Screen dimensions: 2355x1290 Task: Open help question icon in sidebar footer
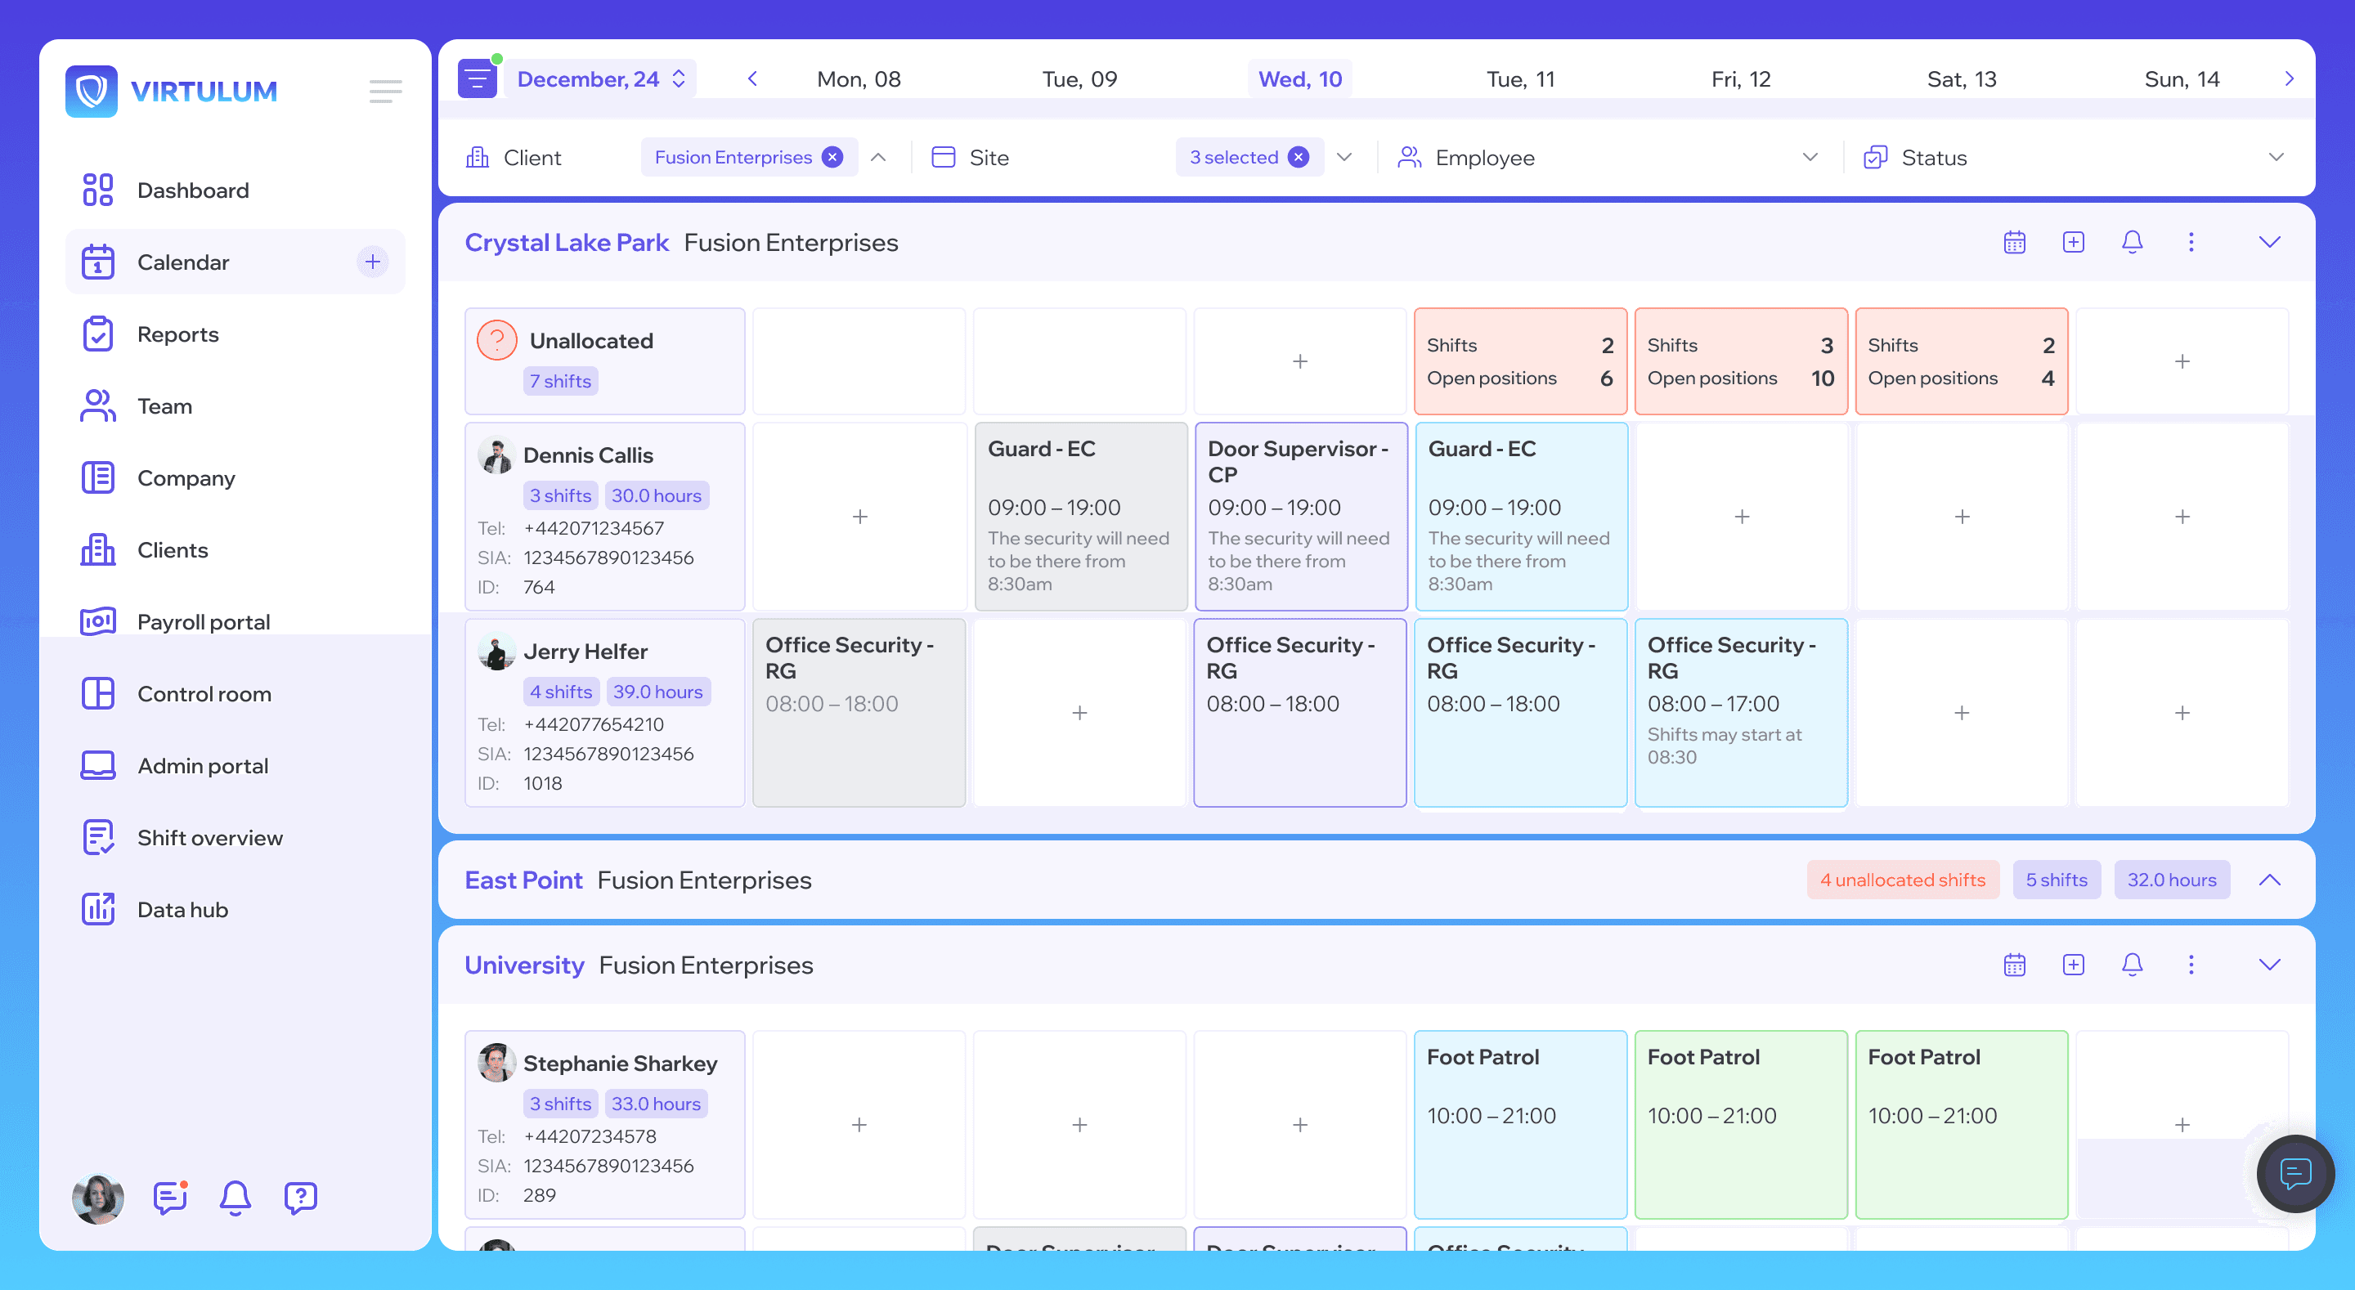pos(300,1197)
